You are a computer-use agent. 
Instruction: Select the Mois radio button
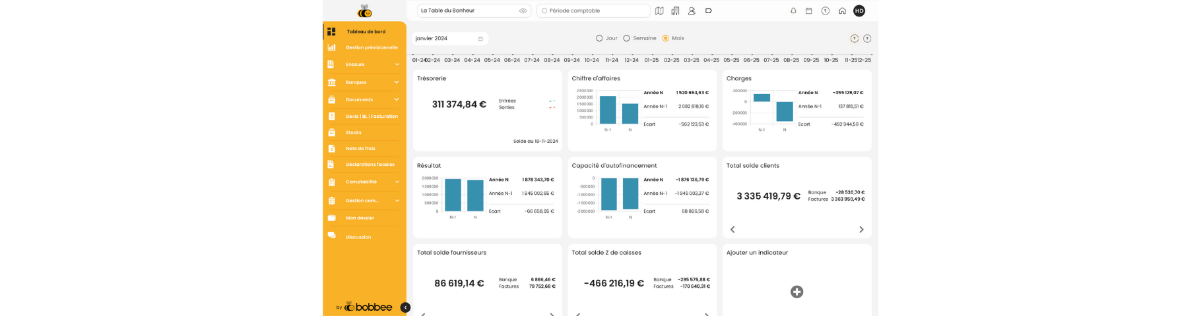[665, 38]
